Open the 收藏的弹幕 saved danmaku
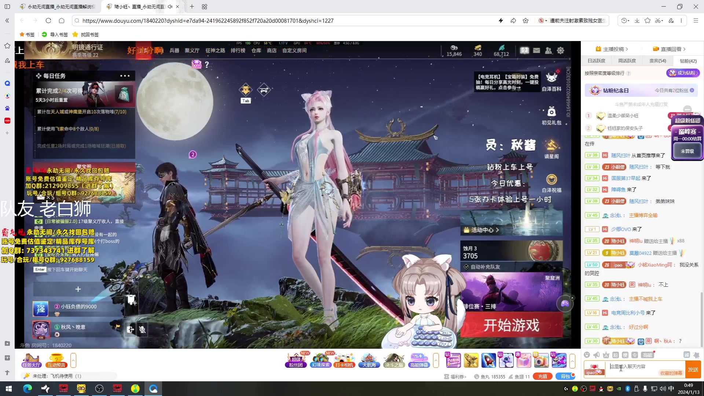 pyautogui.click(x=671, y=373)
